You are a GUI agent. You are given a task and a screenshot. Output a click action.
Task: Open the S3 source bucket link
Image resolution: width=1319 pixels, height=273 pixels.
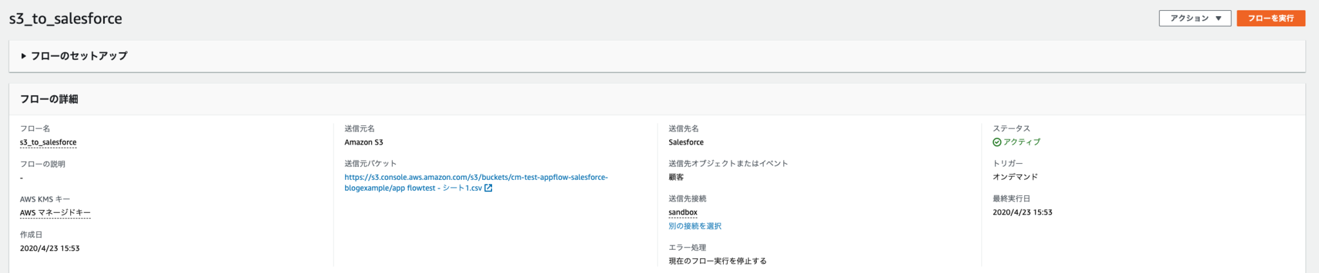coord(476,182)
